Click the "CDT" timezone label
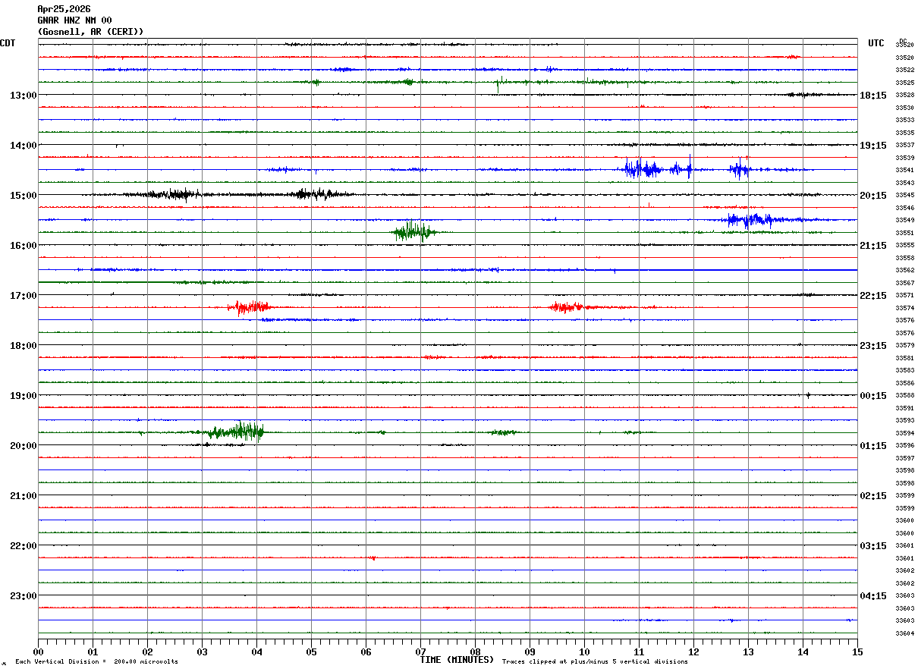The image size is (918, 672). tap(8, 43)
